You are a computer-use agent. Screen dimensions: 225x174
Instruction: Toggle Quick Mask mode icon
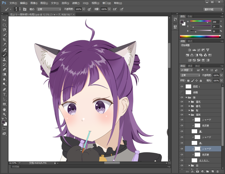pos(4,129)
